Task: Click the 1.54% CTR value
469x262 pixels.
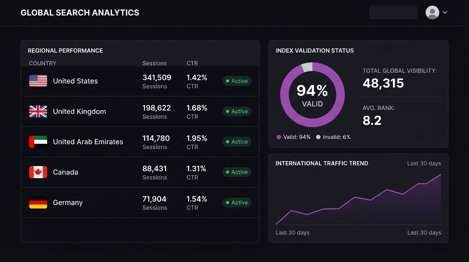Action: pyautogui.click(x=197, y=199)
